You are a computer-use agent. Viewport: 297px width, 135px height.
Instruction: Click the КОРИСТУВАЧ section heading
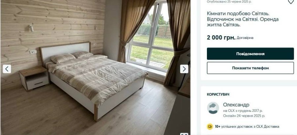(x=218, y=94)
